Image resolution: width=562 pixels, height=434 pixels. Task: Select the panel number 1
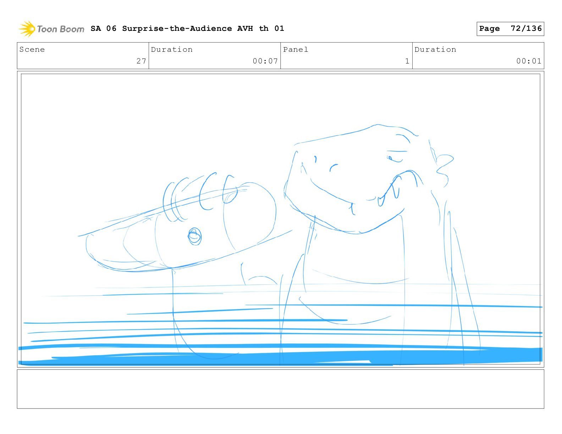407,61
